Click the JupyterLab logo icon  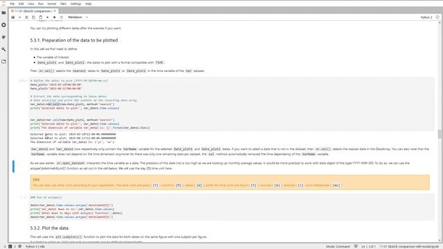[3, 3]
